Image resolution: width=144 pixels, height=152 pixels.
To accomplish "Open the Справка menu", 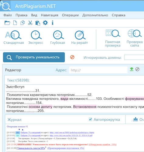I will [118, 15].
